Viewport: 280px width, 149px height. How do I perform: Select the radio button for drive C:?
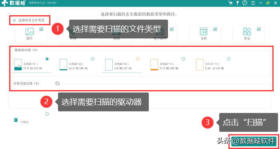47,59
